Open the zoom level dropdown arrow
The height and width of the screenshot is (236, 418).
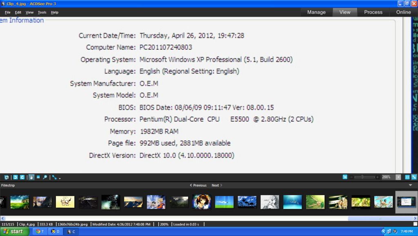point(398,177)
